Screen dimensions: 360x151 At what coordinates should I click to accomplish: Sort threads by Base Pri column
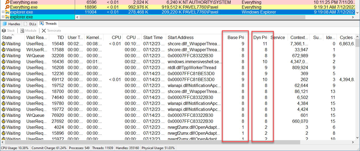[x=235, y=38]
